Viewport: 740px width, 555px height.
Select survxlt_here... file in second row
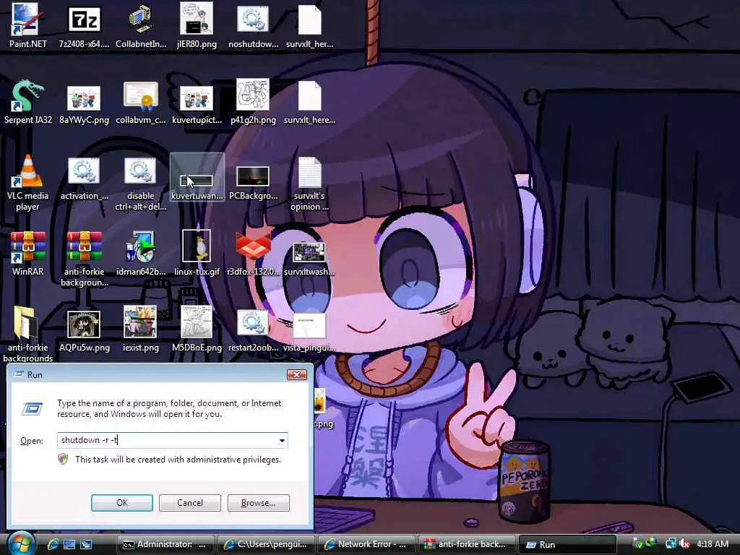pyautogui.click(x=309, y=103)
